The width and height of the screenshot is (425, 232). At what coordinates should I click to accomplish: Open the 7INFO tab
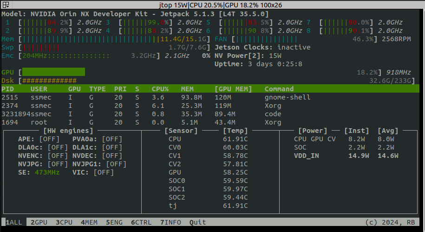pyautogui.click(x=170, y=222)
